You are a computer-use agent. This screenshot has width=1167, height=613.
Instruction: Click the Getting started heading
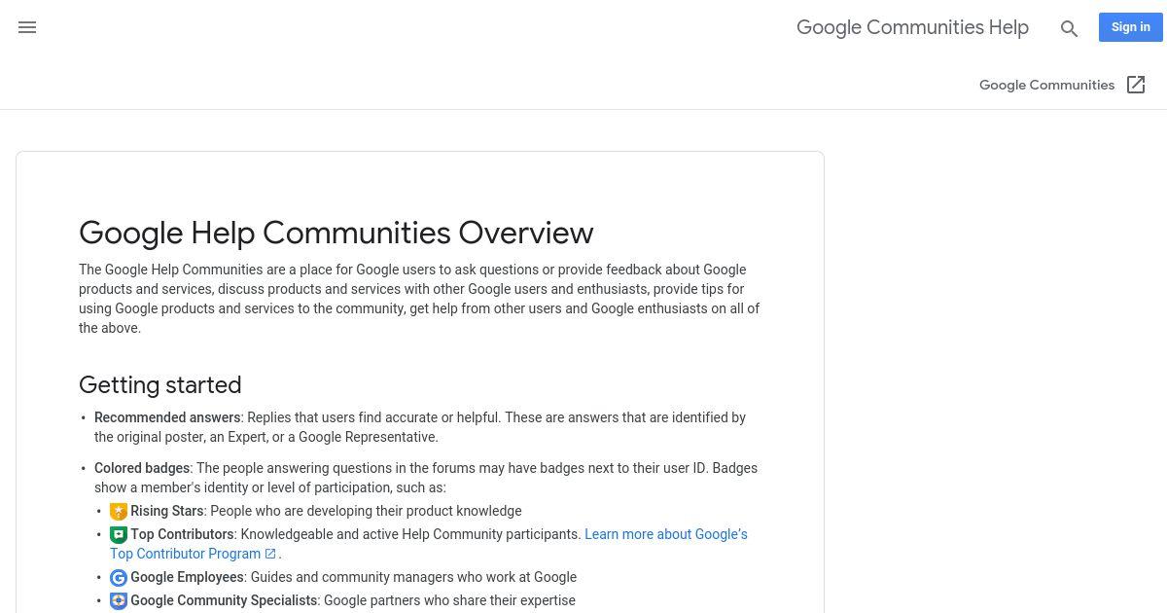tap(160, 384)
